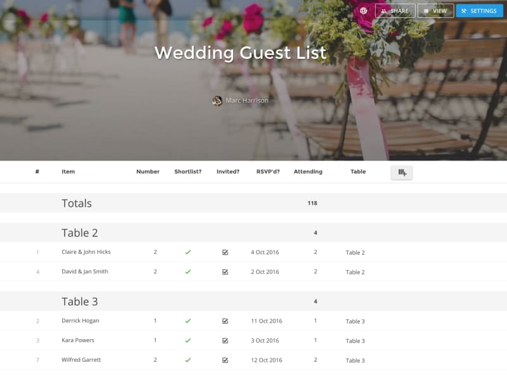Open the Settings button

[479, 11]
